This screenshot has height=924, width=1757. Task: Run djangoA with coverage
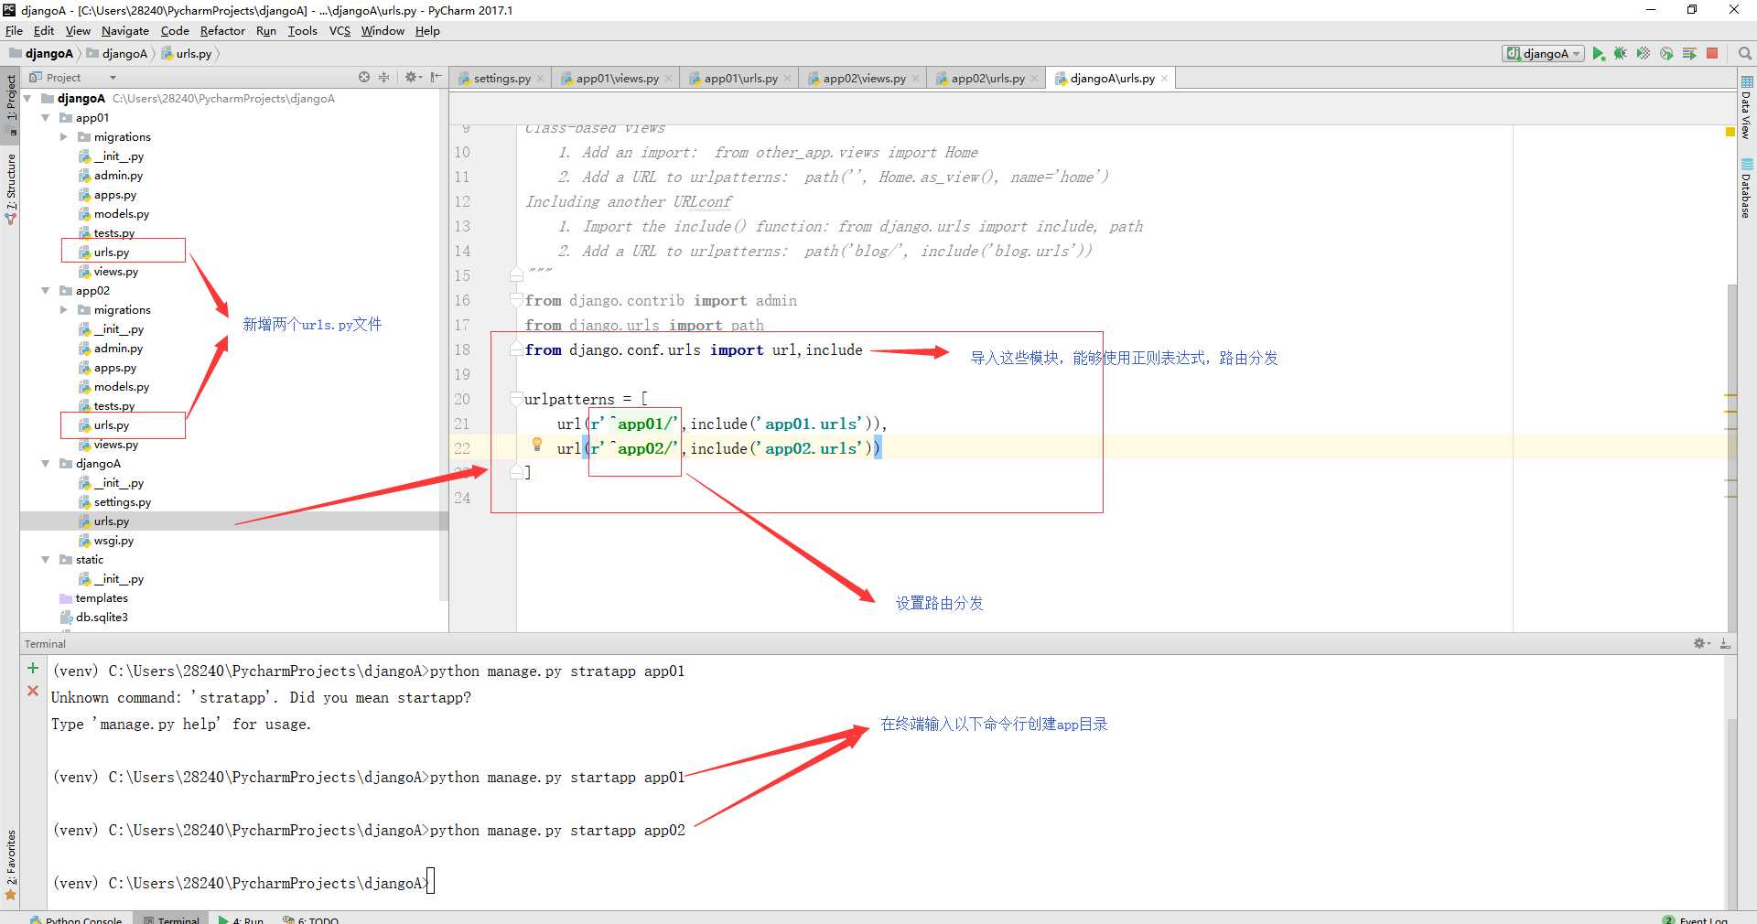1644,54
